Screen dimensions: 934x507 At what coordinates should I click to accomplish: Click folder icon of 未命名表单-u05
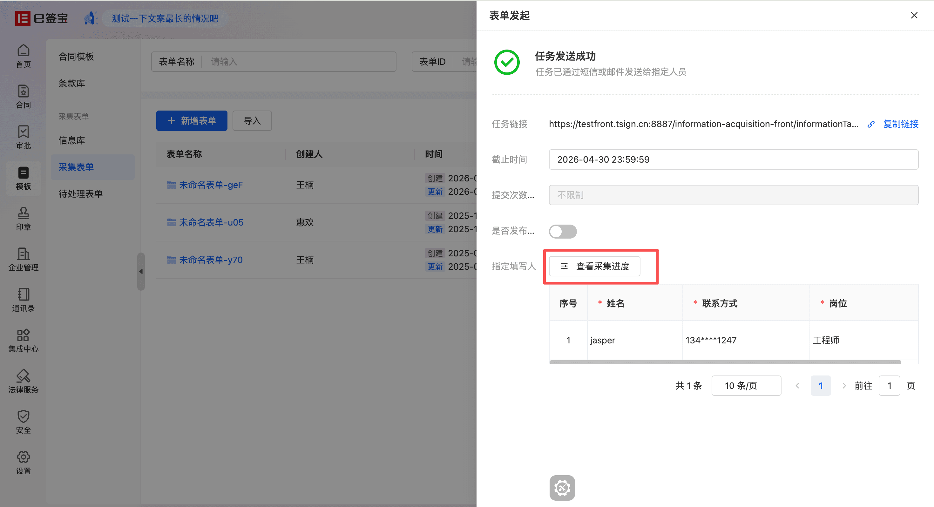(171, 222)
